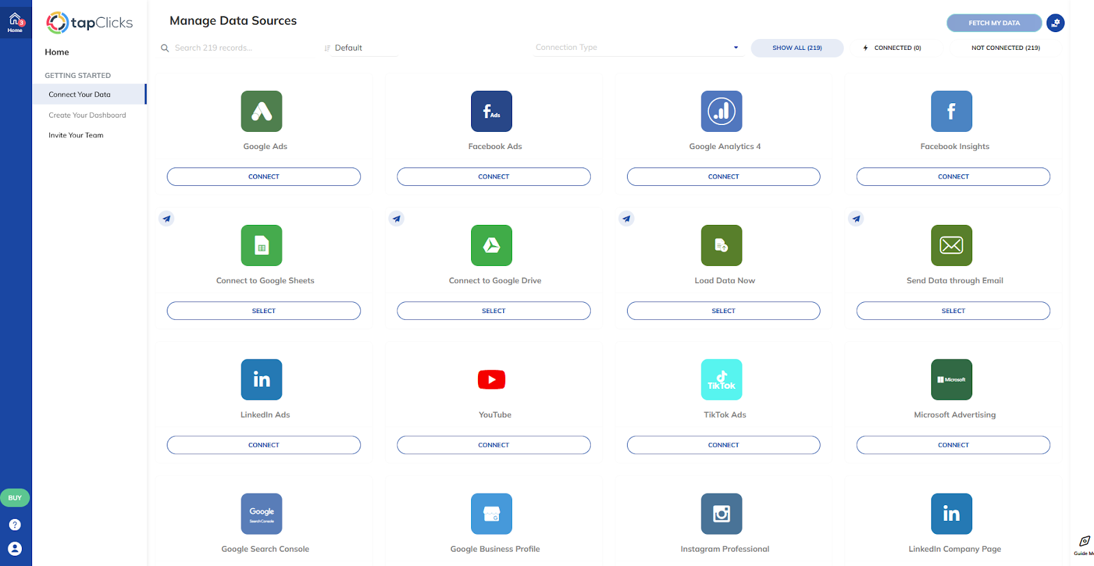Click paper plane badge on Load Data Now card
Screen dimensions: 1094x566
click(626, 219)
